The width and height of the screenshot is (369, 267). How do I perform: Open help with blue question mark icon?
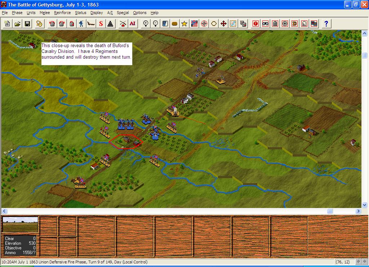click(326, 23)
